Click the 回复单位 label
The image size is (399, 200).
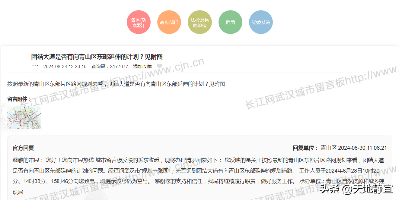[x=305, y=148]
